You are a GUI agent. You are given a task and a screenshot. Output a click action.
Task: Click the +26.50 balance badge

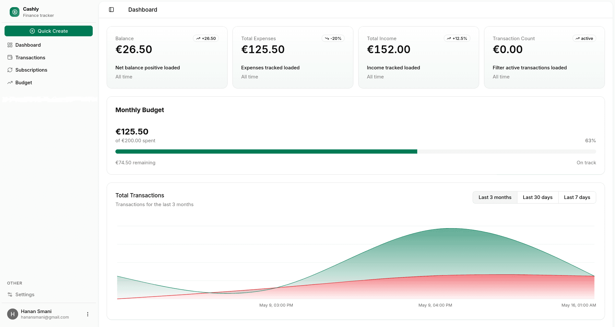point(206,39)
